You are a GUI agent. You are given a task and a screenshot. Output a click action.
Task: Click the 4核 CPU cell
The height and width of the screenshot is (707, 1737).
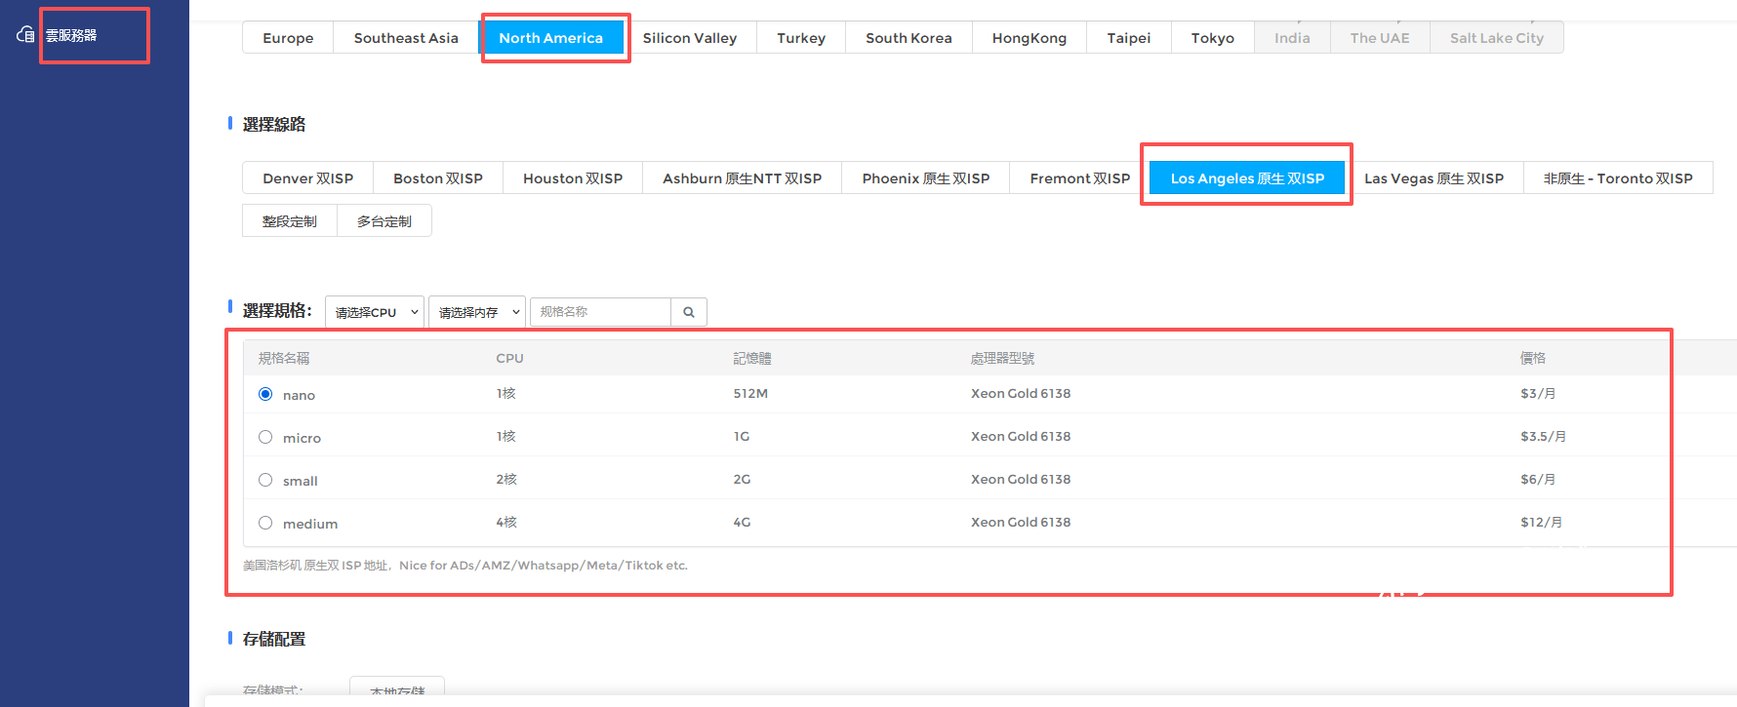[506, 523]
